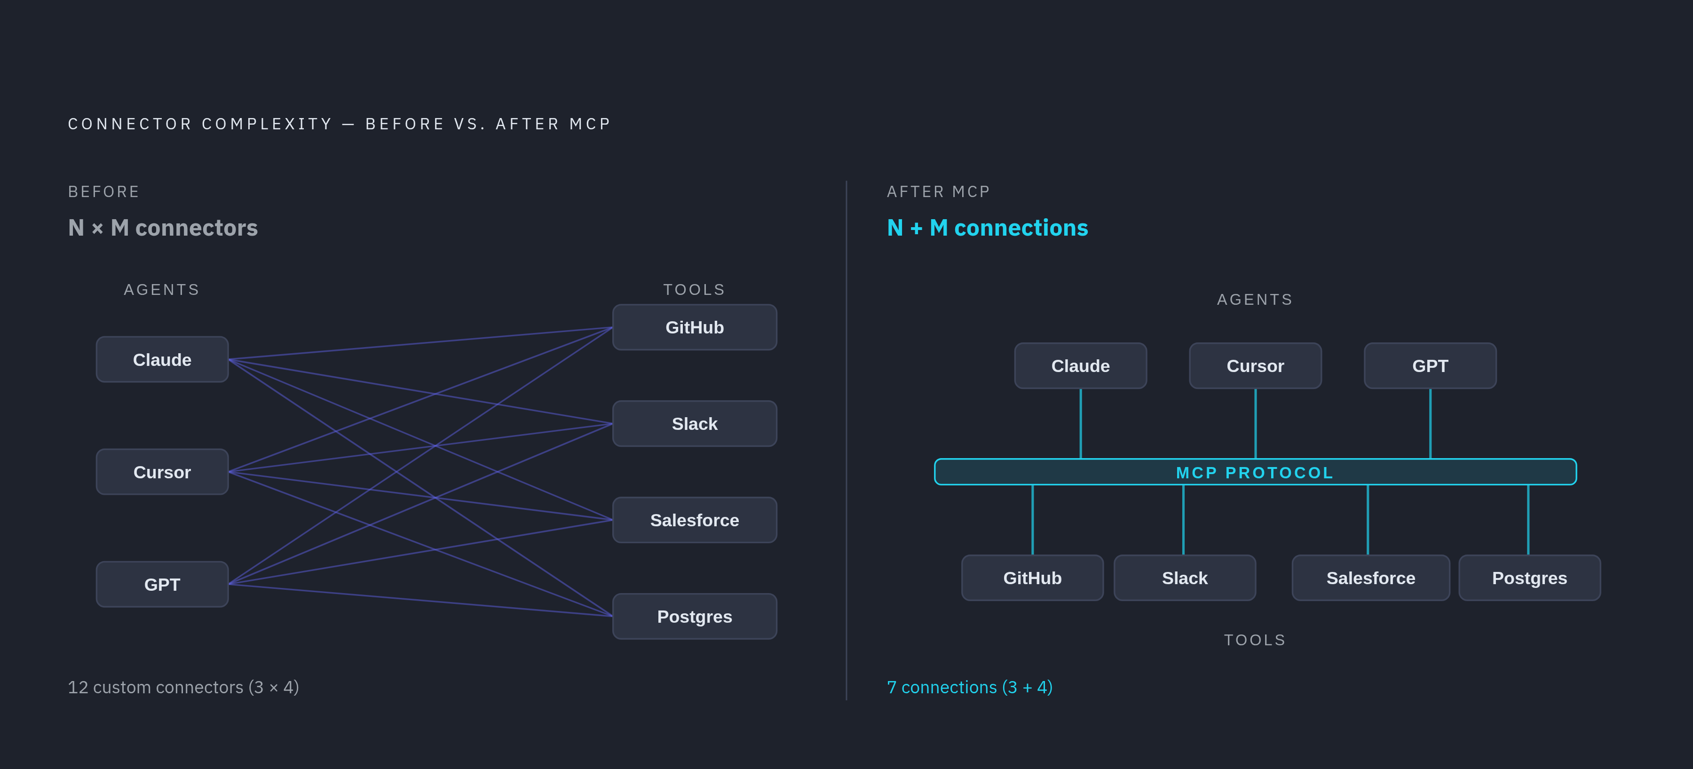Select the Claude agent box in Before diagram
This screenshot has width=1693, height=769.
pos(162,359)
